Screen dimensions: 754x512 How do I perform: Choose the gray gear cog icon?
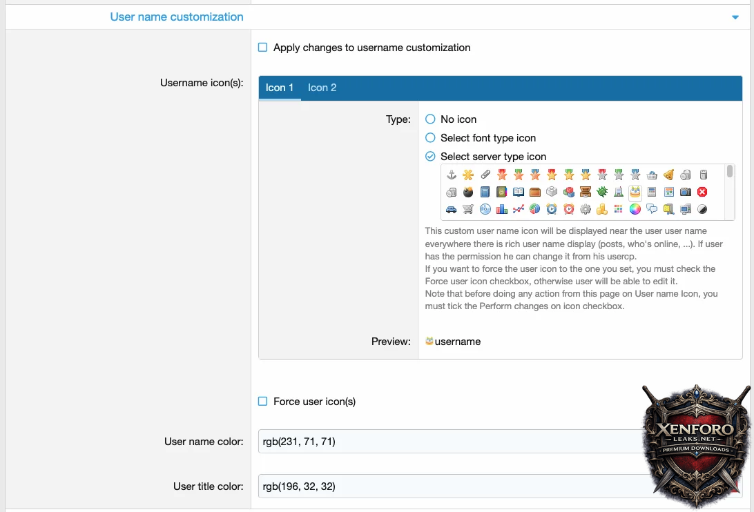click(586, 209)
